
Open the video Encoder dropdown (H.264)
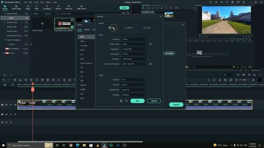[x=134, y=39]
